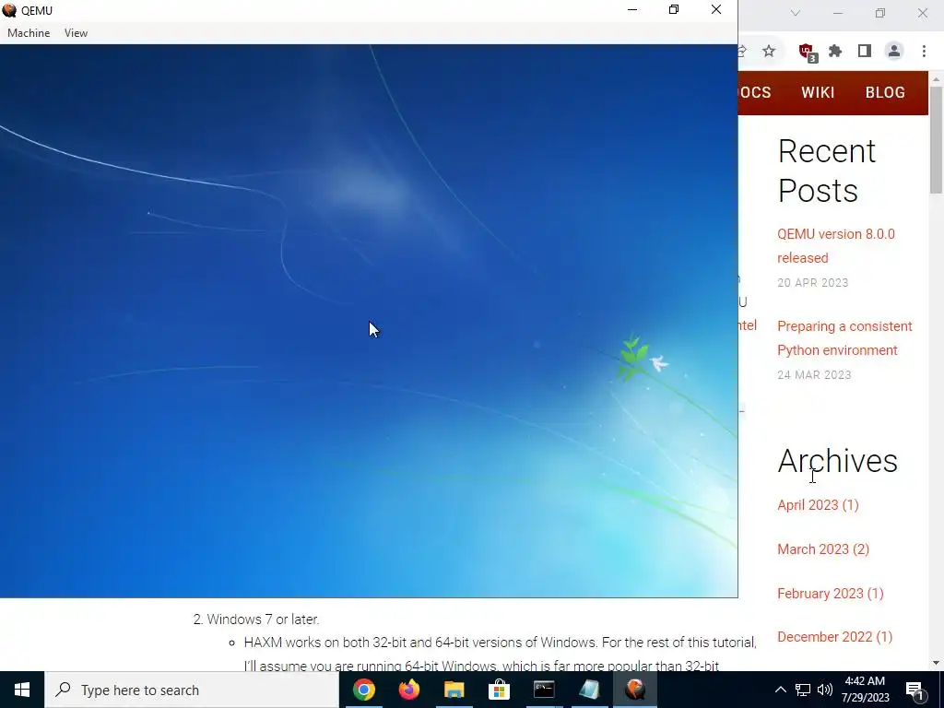Open the April 2023 (1) archive
This screenshot has height=708, width=944.
(x=818, y=505)
